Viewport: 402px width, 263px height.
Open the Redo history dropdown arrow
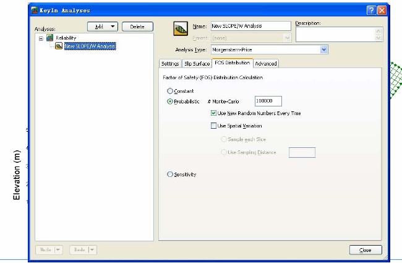(92, 249)
